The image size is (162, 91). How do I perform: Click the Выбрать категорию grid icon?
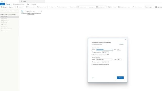[x=119, y=7]
